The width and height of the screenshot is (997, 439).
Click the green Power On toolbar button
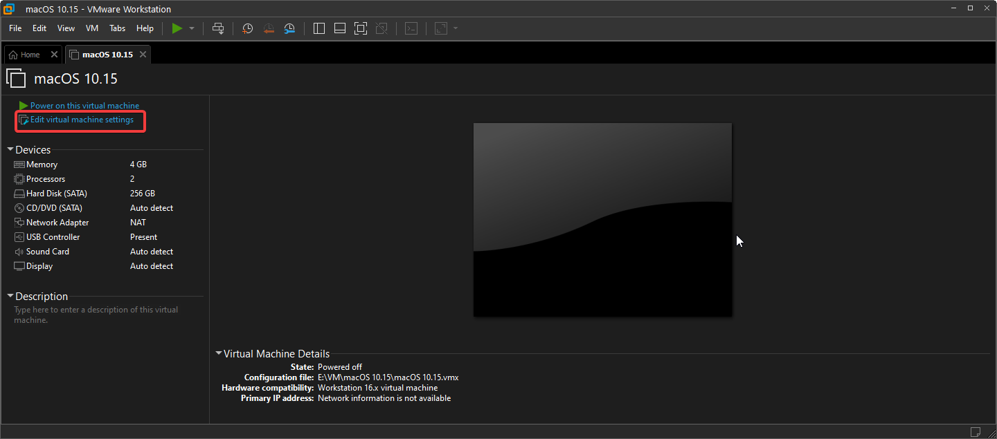177,28
